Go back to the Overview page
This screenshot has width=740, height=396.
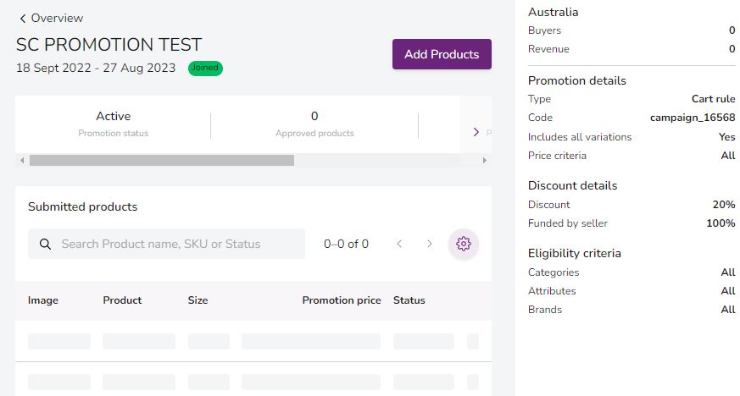pyautogui.click(x=56, y=18)
